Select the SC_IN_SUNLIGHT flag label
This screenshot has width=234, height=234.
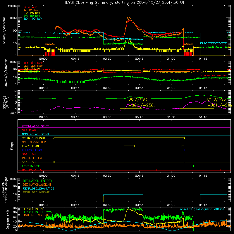[x=34, y=138]
